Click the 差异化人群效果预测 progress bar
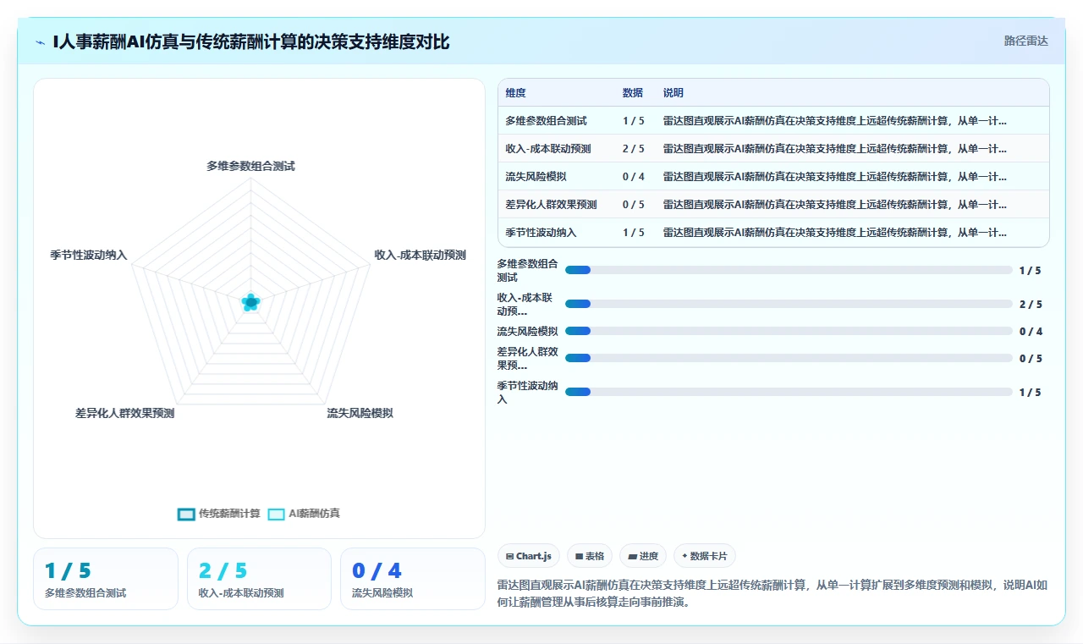Image resolution: width=1083 pixels, height=644 pixels. (789, 358)
